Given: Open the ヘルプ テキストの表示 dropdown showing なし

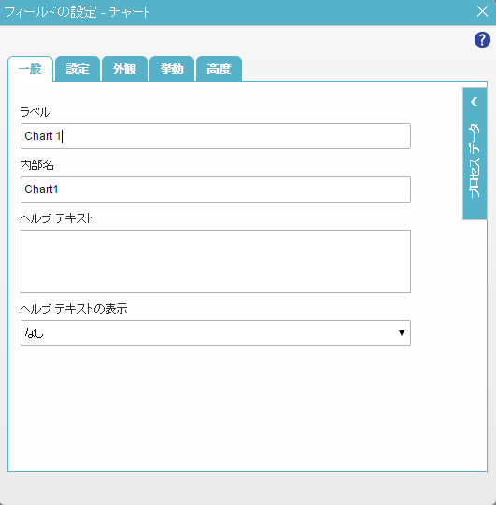Looking at the screenshot, I should click(216, 333).
